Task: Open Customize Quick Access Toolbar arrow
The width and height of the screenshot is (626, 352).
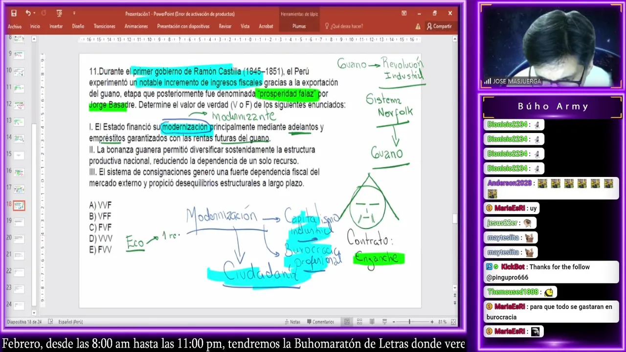Action: (74, 13)
